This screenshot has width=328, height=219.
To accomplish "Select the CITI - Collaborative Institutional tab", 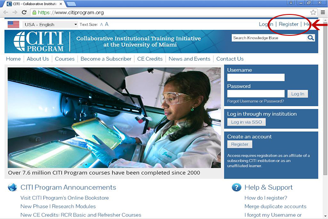I will tap(35, 4).
